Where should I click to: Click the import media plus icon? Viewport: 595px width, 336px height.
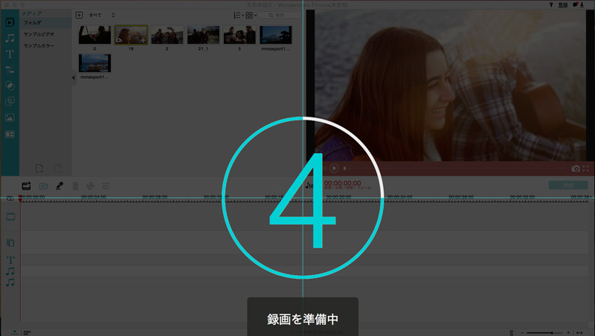79,15
